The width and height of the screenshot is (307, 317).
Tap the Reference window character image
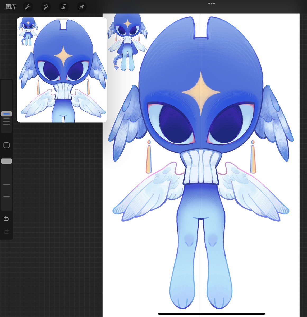coord(62,70)
